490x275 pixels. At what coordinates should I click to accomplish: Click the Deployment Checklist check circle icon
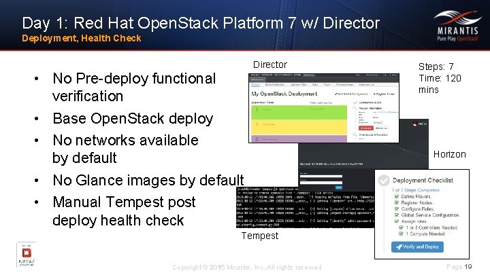pyautogui.click(x=383, y=180)
